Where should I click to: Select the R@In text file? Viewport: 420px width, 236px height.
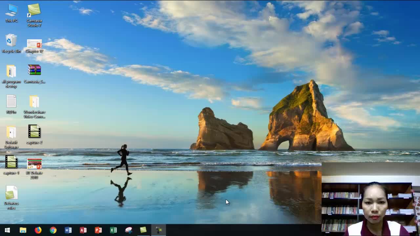pyautogui.click(x=11, y=105)
